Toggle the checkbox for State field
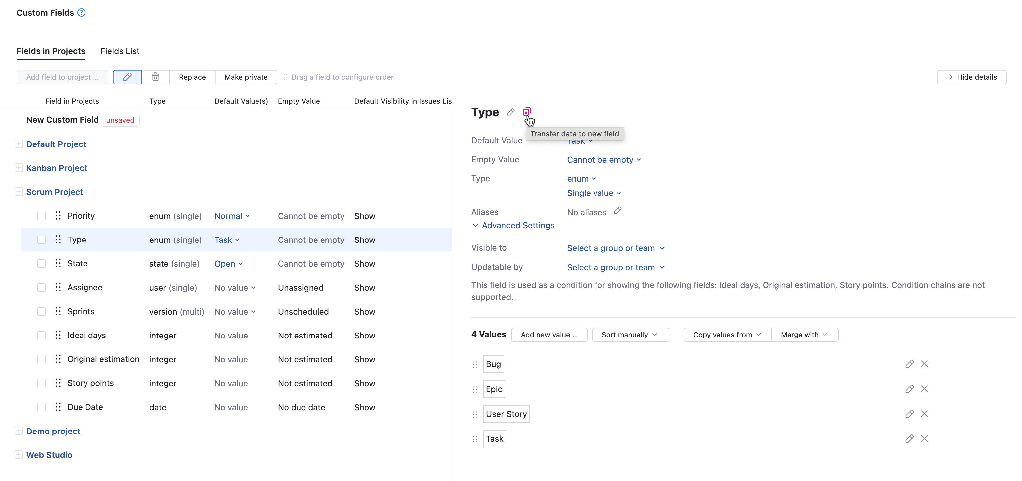This screenshot has width=1022, height=481. tap(41, 264)
